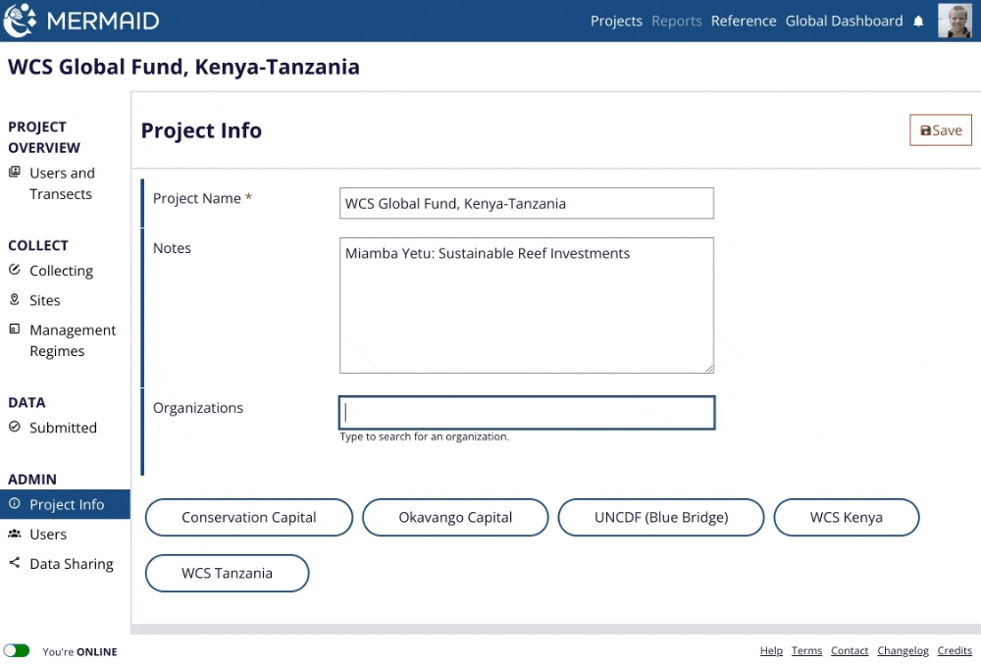Click the DATA section heading
The height and width of the screenshot is (664, 981).
(x=26, y=403)
